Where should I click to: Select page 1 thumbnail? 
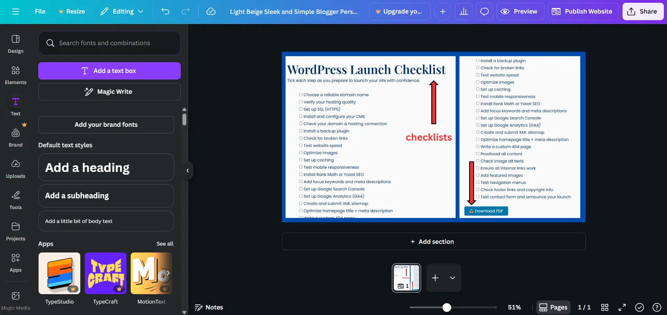[406, 278]
